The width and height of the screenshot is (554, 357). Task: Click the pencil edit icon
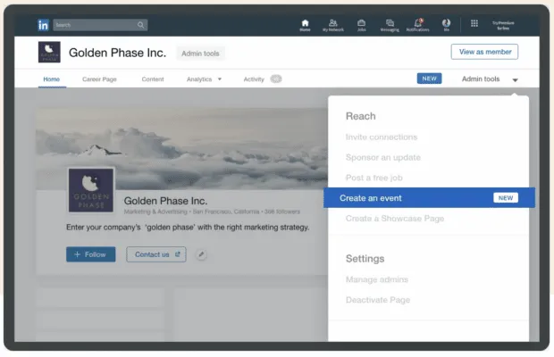(x=201, y=254)
